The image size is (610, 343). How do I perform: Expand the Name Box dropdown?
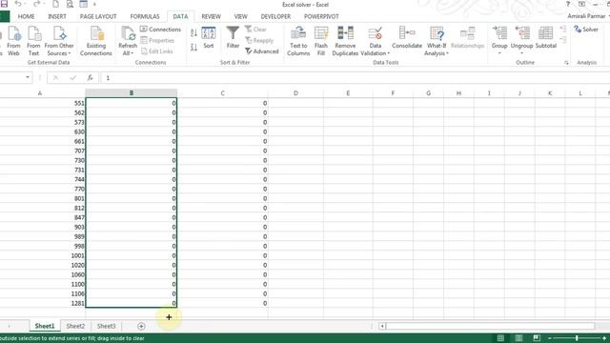click(28, 77)
